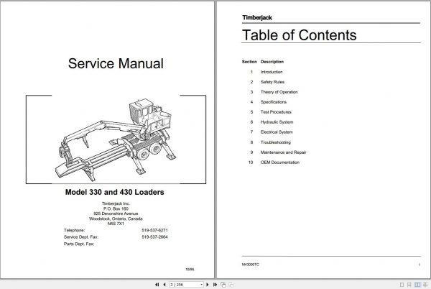Click the Table of Contents heading
The image size is (431, 289).
[x=300, y=35]
